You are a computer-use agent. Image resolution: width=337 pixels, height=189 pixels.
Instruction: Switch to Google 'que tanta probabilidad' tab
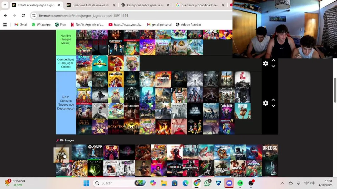click(200, 5)
